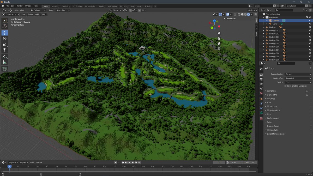This screenshot has width=313, height=176.
Task: Expand the Transform panel in sidebar
Action: [x=231, y=19]
